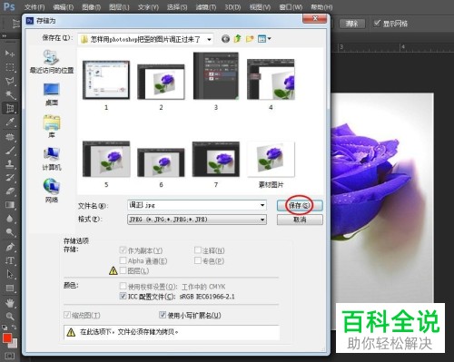Swap foreground and background colors
This screenshot has width=454, height=362.
coord(15,327)
